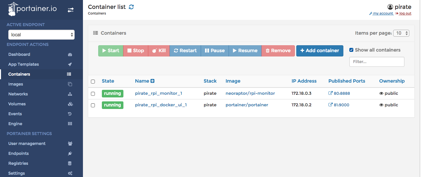Open the my account link
The width and height of the screenshot is (421, 177).
381,14
